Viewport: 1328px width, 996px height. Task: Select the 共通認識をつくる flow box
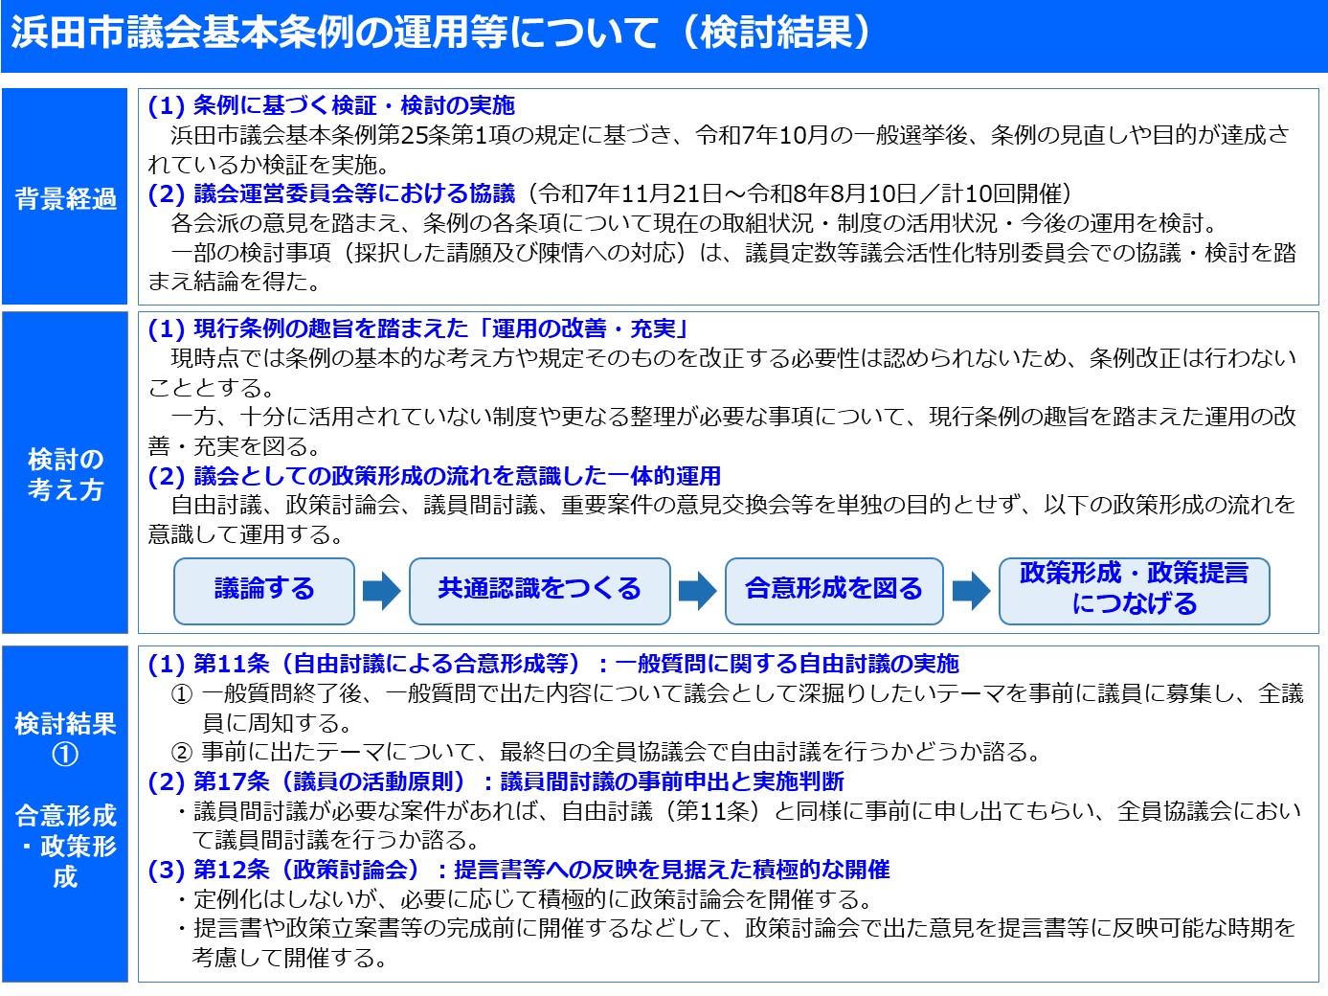point(539,591)
